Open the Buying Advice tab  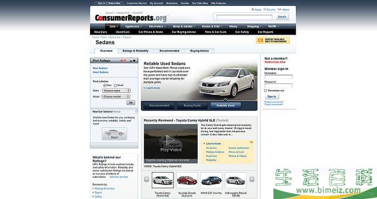[199, 51]
